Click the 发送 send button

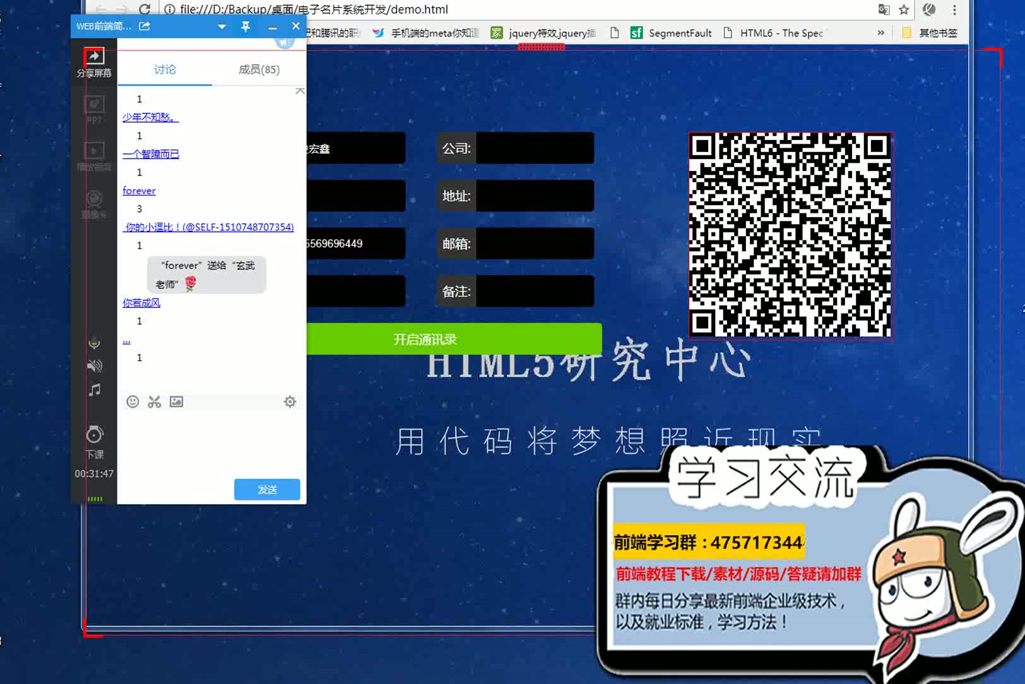point(267,489)
